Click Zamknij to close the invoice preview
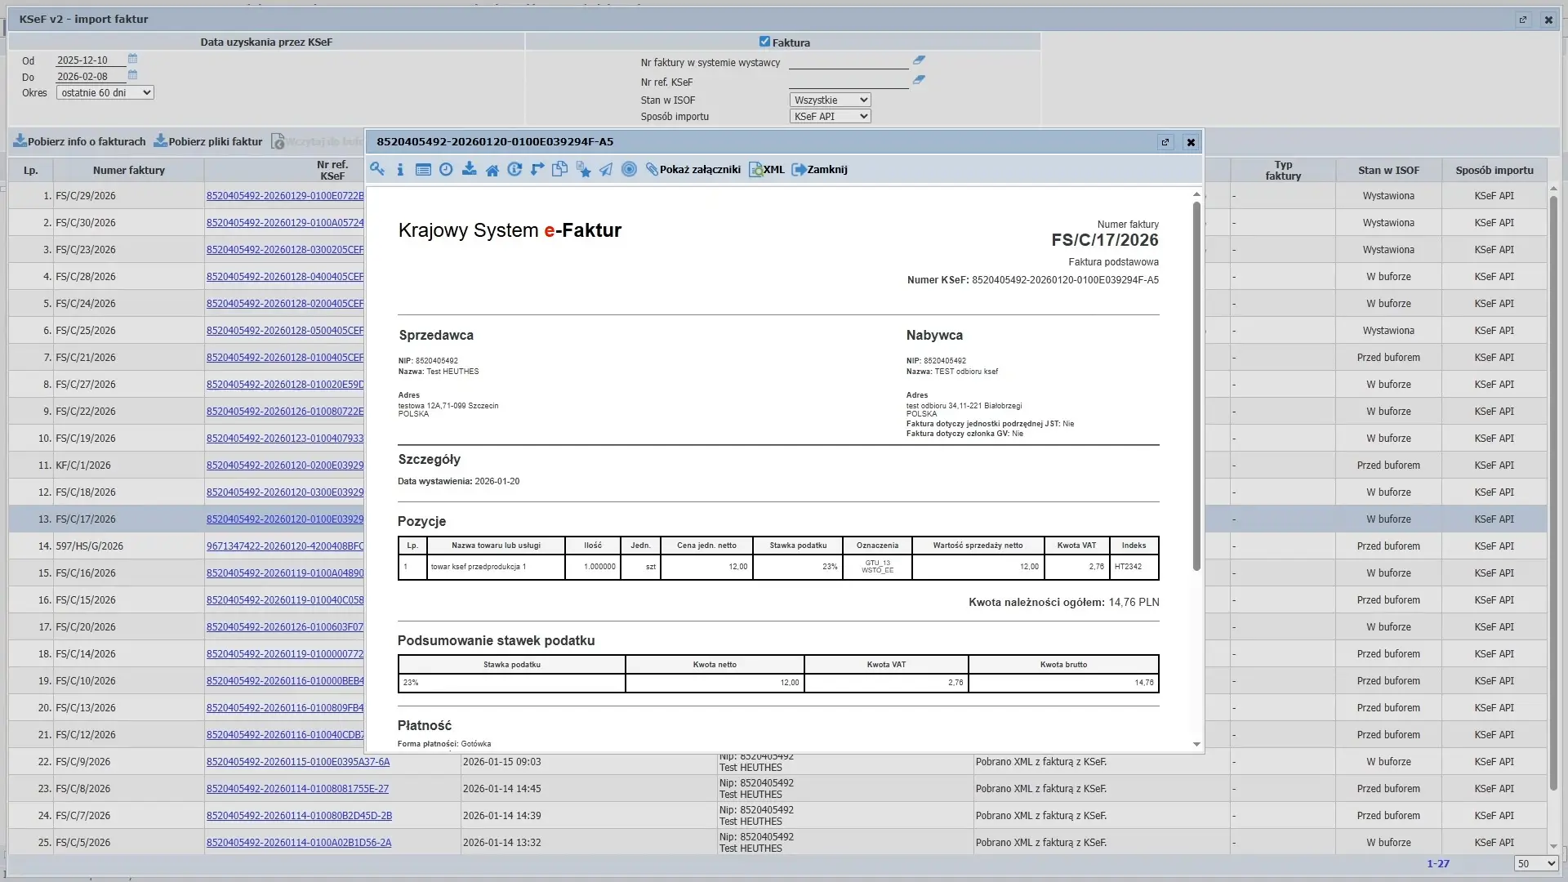Screen dimensions: 1568x882 pyautogui.click(x=819, y=170)
